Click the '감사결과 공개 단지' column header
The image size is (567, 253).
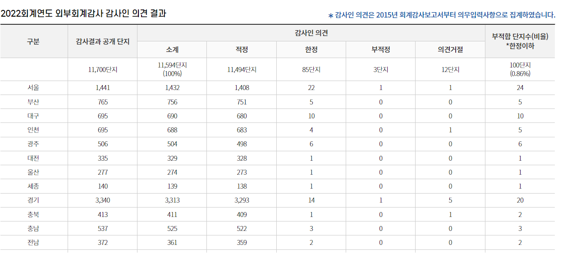coord(103,41)
